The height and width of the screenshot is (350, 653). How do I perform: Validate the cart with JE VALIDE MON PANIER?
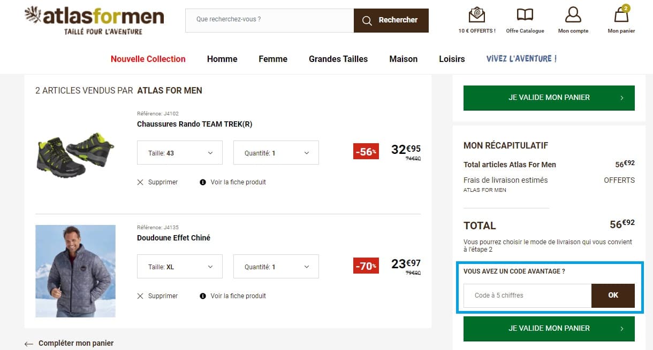click(549, 98)
